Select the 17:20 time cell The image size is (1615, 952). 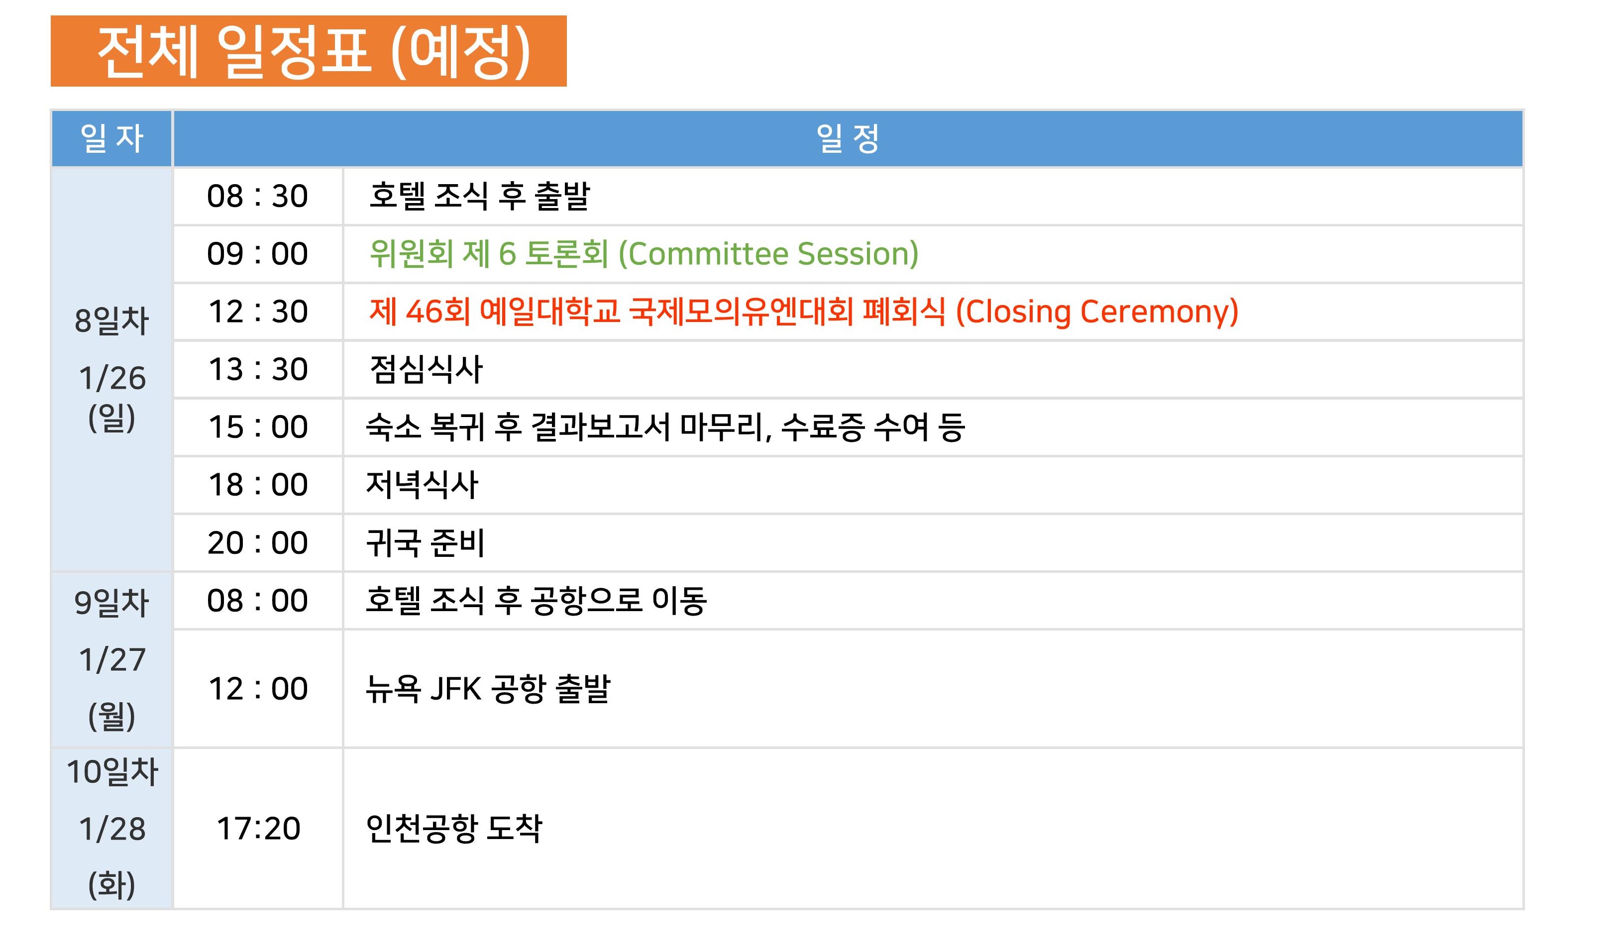[258, 828]
